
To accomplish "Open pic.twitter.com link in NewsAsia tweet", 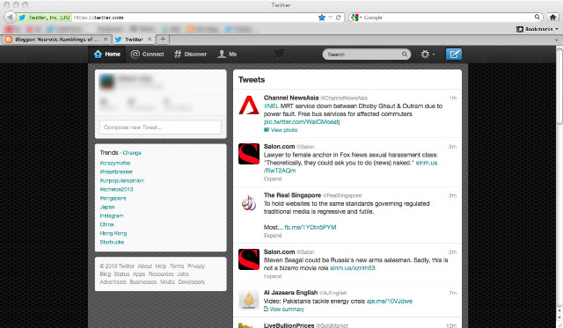I will (302, 122).
